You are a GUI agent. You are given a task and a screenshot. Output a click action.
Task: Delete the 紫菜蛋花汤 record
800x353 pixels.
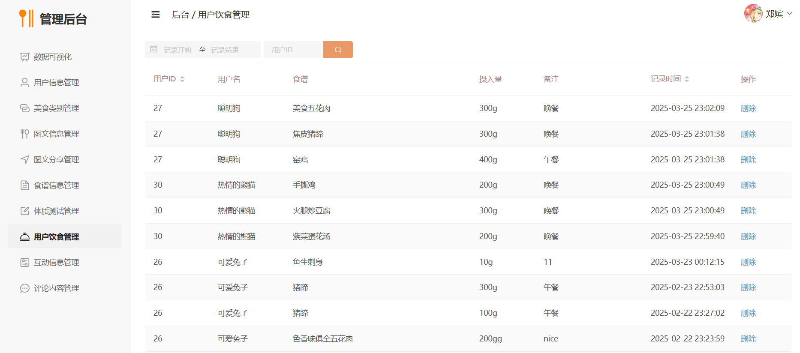pyautogui.click(x=748, y=236)
